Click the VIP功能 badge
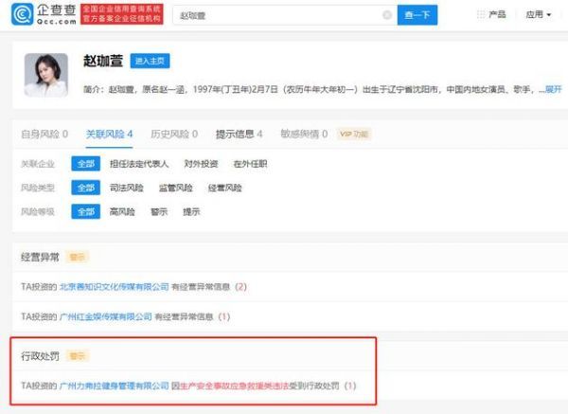 [353, 135]
